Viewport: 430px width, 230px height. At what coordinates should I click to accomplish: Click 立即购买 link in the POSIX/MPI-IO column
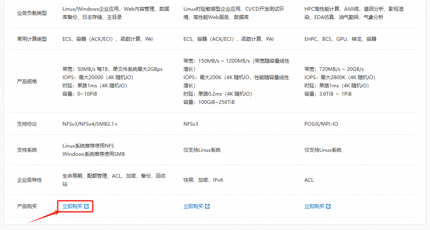[317, 206]
